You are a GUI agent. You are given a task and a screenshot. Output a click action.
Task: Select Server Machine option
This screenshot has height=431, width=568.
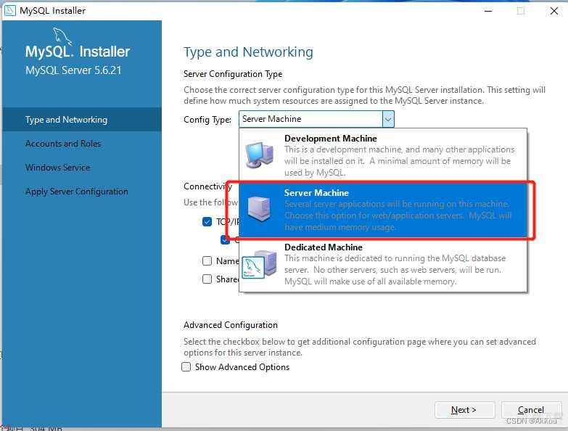click(383, 210)
